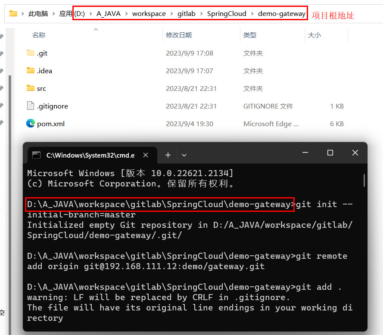Open a new terminal tab with the plus icon

pos(168,155)
